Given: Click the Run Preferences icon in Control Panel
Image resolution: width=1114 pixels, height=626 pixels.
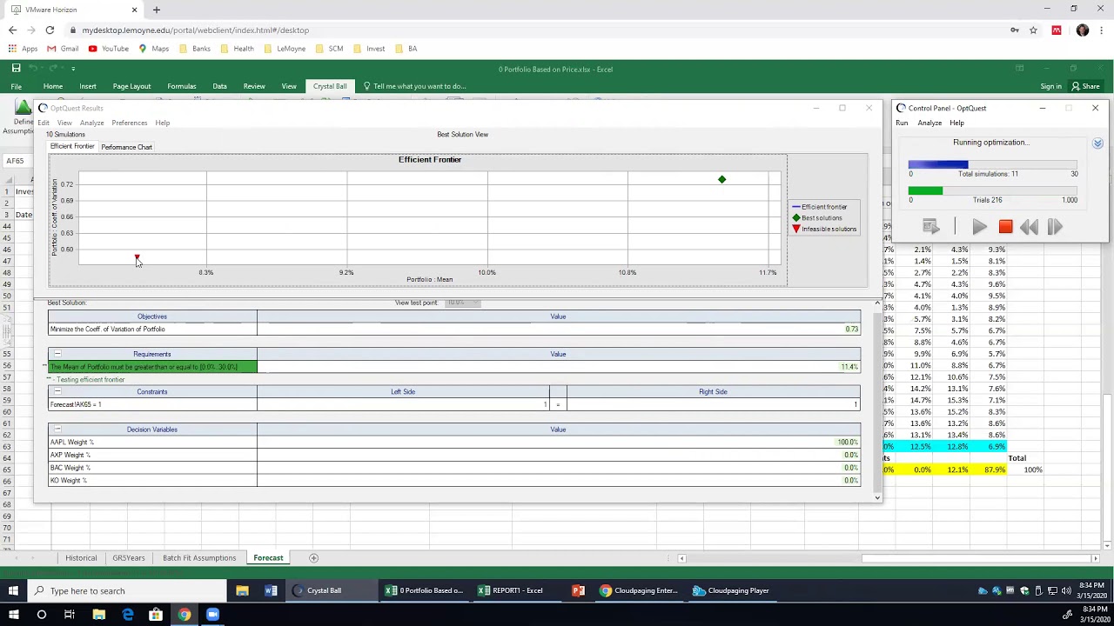Looking at the screenshot, I should point(931,227).
